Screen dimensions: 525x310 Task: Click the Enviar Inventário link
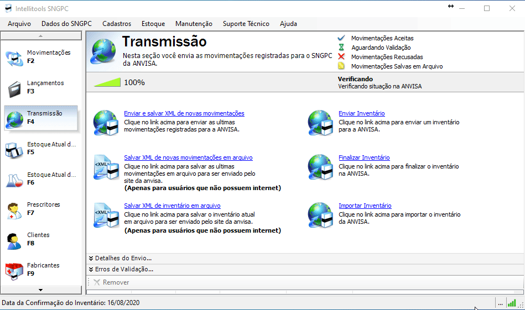[x=362, y=113]
